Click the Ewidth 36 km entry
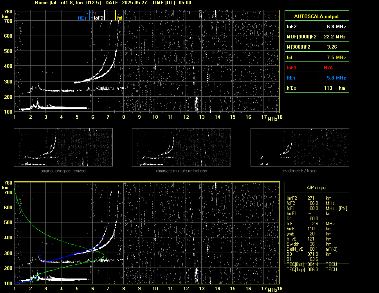 point(309,244)
